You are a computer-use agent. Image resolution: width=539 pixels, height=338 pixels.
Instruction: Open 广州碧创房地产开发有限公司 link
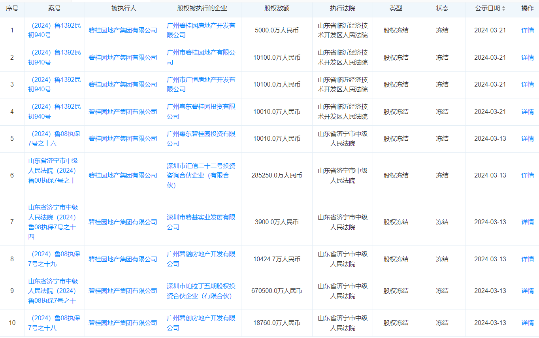(201, 323)
